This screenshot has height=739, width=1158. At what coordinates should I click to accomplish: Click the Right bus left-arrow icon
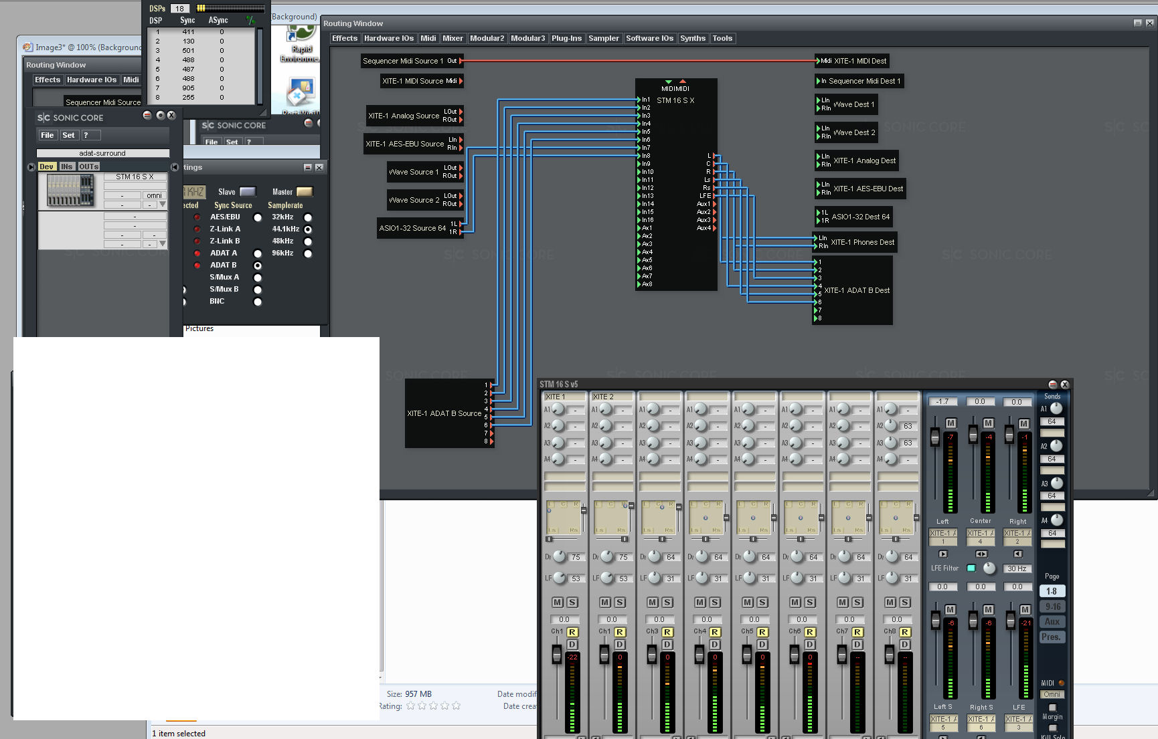tap(1018, 554)
